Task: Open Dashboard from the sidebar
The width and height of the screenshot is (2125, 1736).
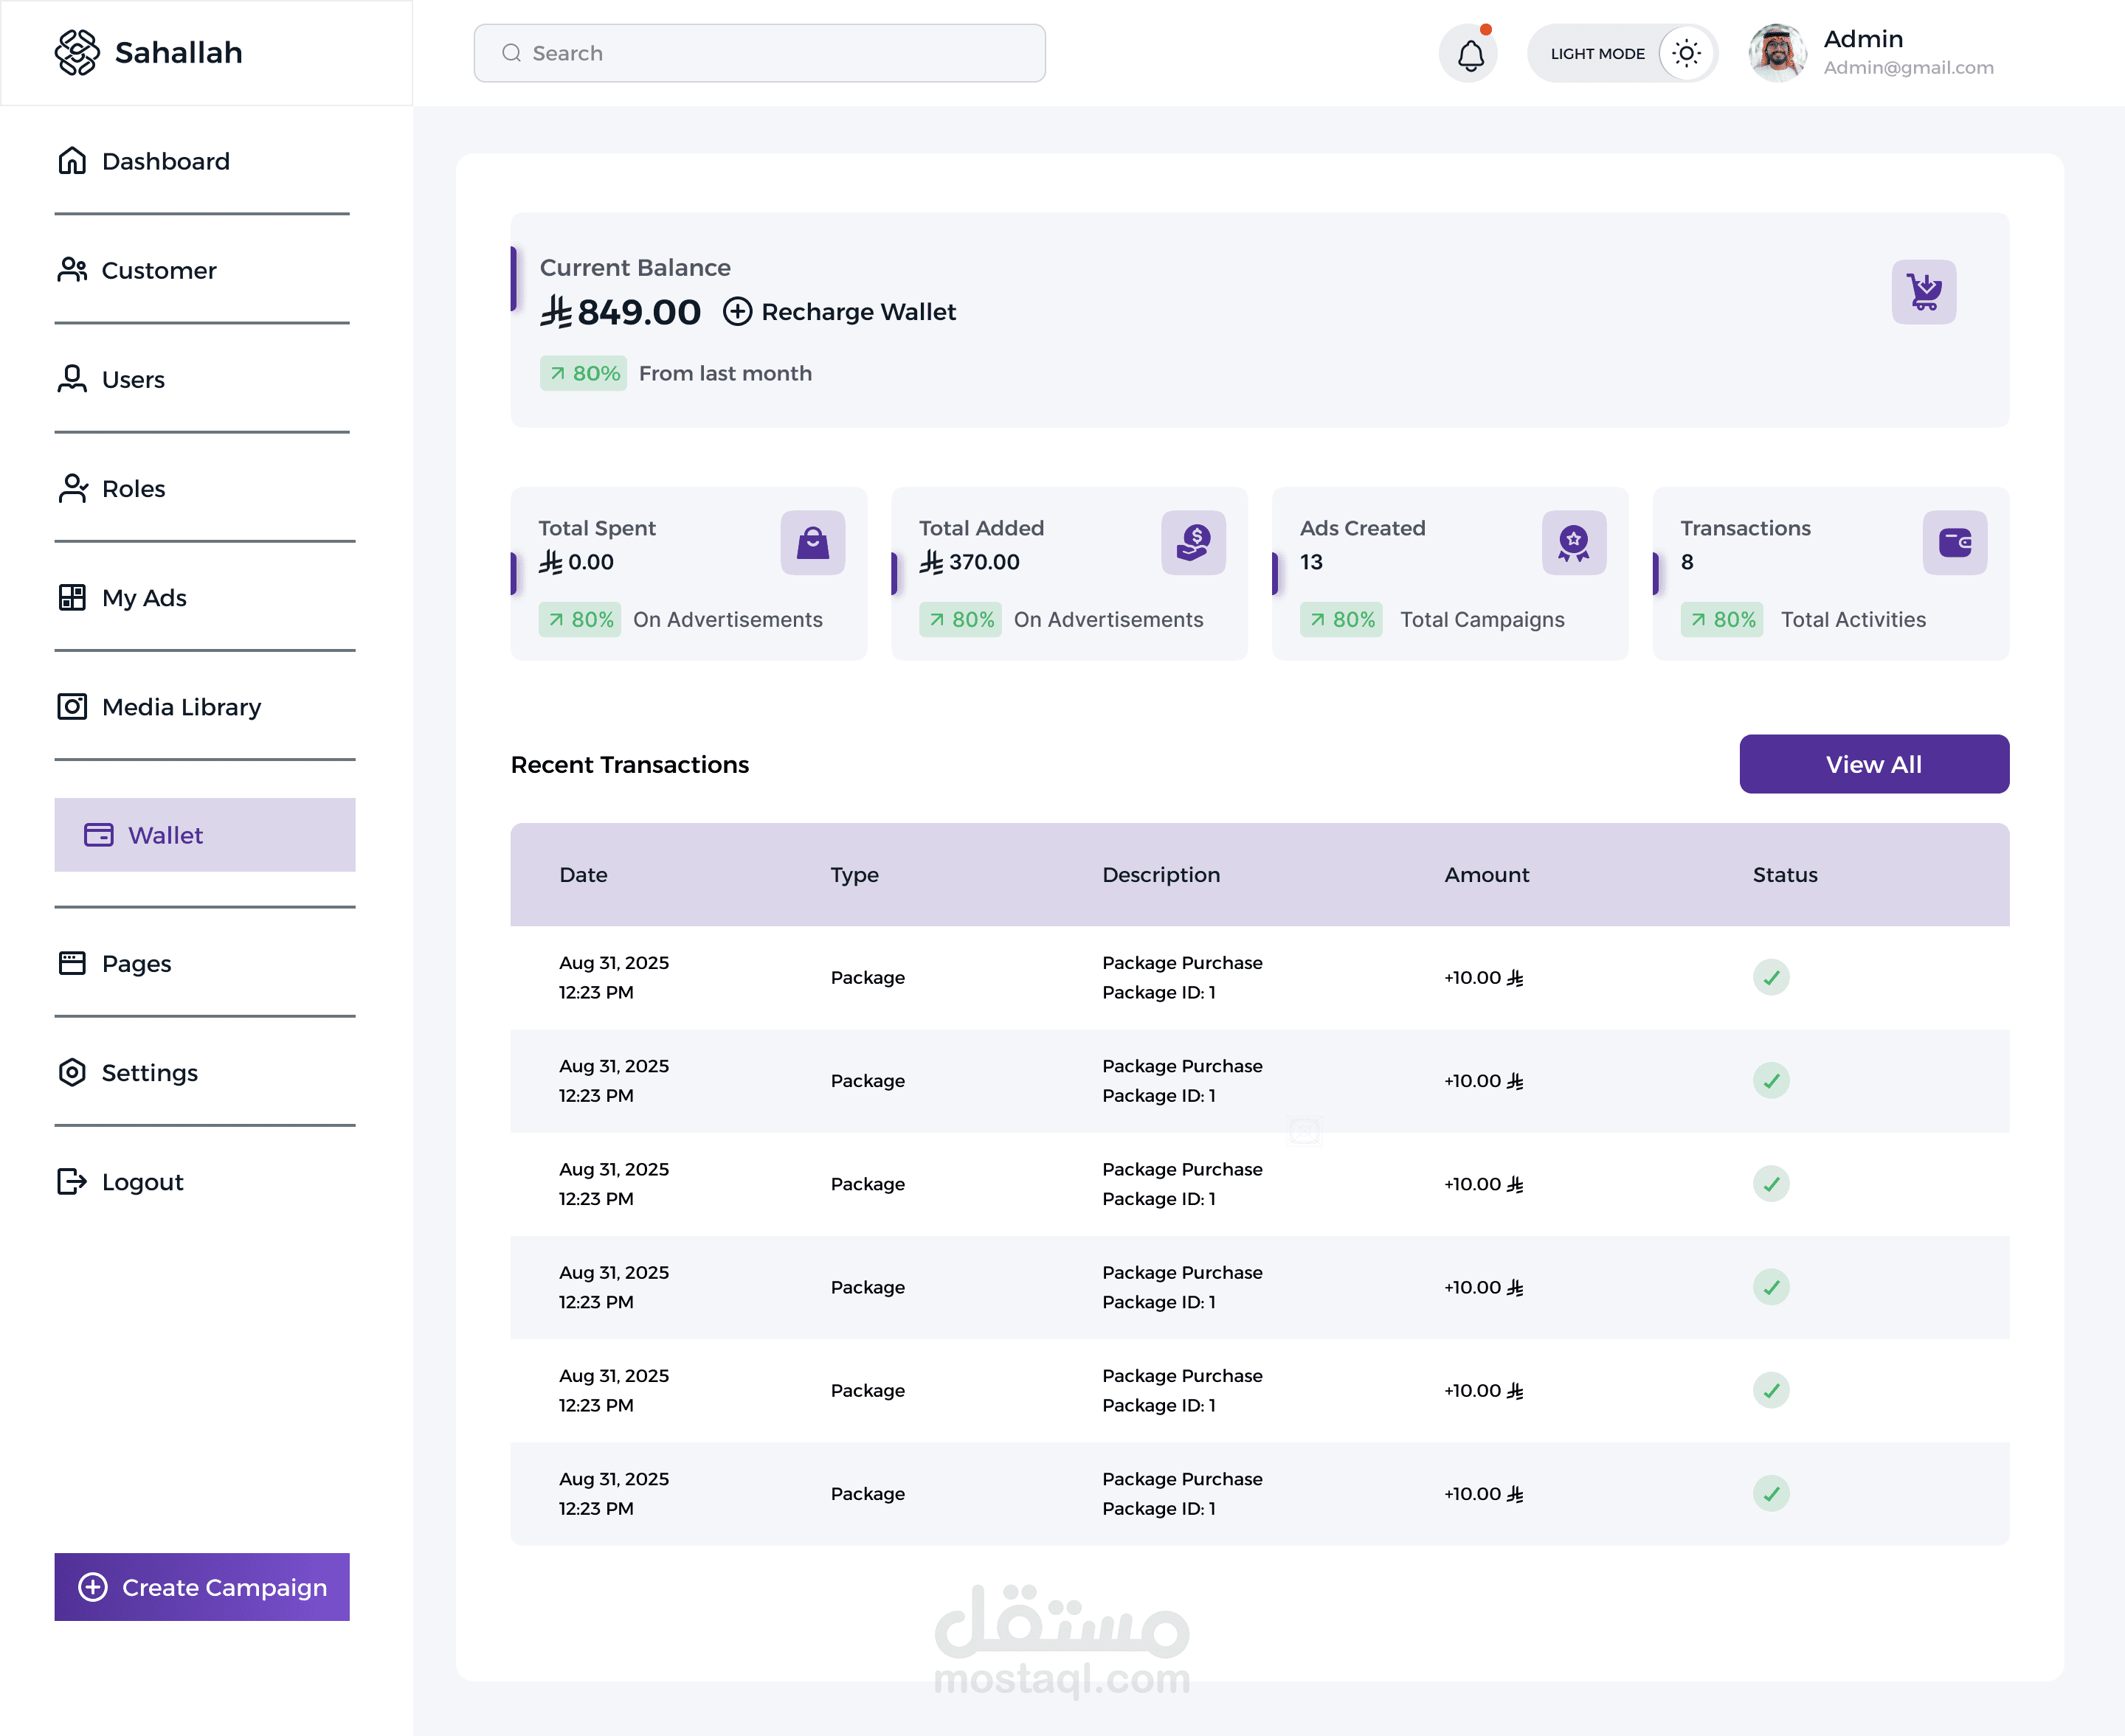Action: pos(165,161)
